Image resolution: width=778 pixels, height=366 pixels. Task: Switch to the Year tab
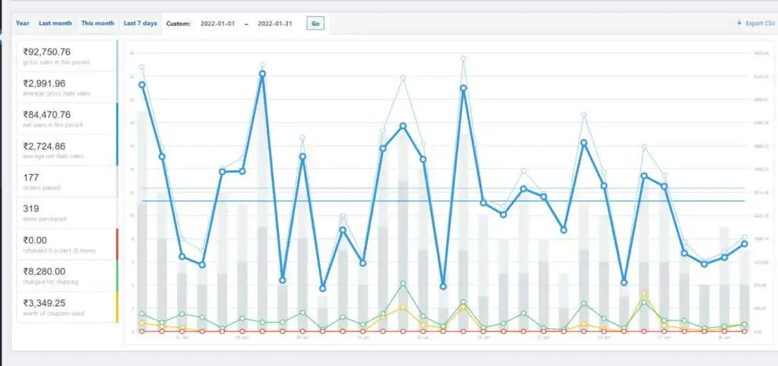pyautogui.click(x=23, y=24)
